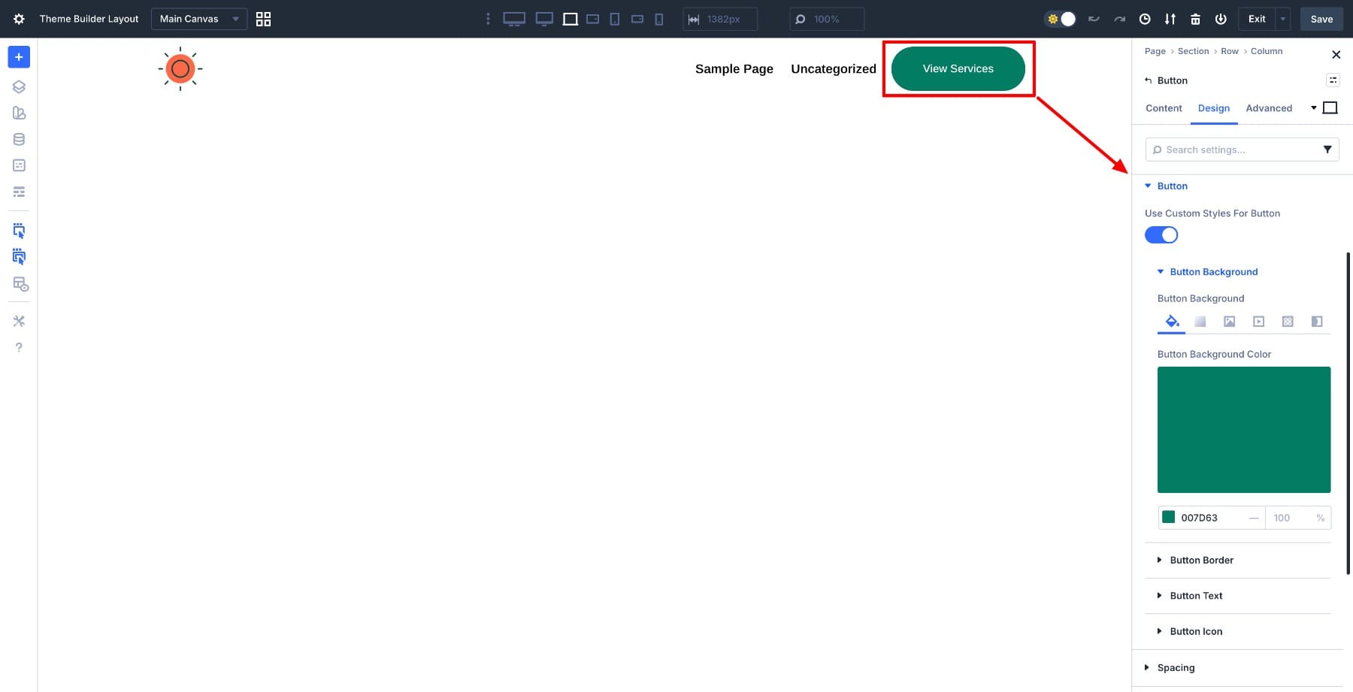
Task: Disable Use Custom Styles For Button toggle
Action: coord(1161,234)
